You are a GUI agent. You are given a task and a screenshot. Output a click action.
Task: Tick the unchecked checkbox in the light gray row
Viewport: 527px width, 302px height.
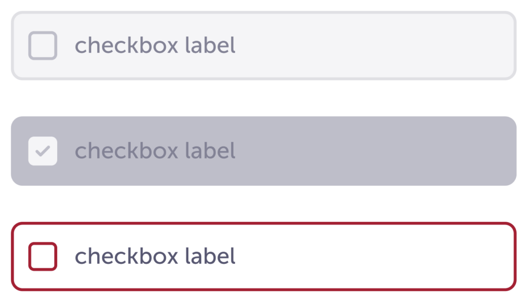point(43,45)
